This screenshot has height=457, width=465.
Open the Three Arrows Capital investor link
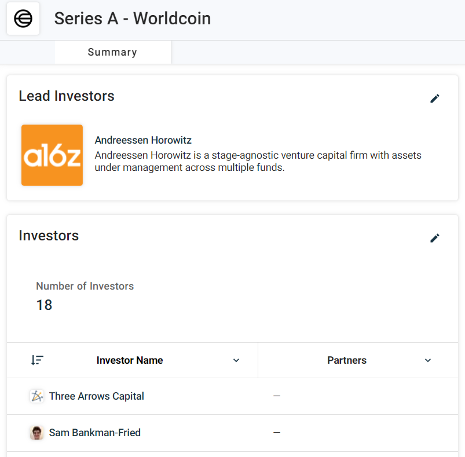click(x=97, y=396)
